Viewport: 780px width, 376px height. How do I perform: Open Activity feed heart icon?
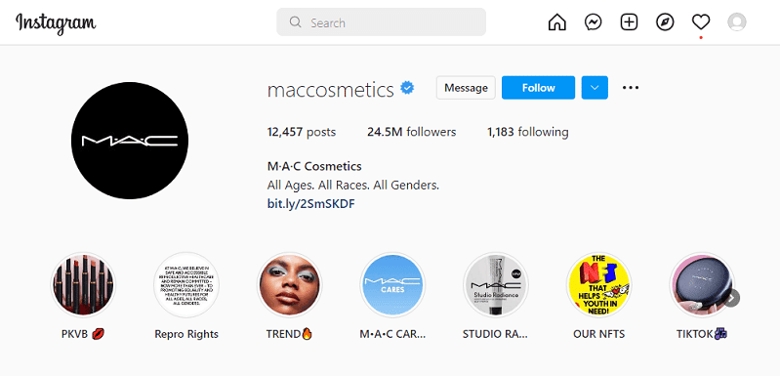(x=701, y=22)
